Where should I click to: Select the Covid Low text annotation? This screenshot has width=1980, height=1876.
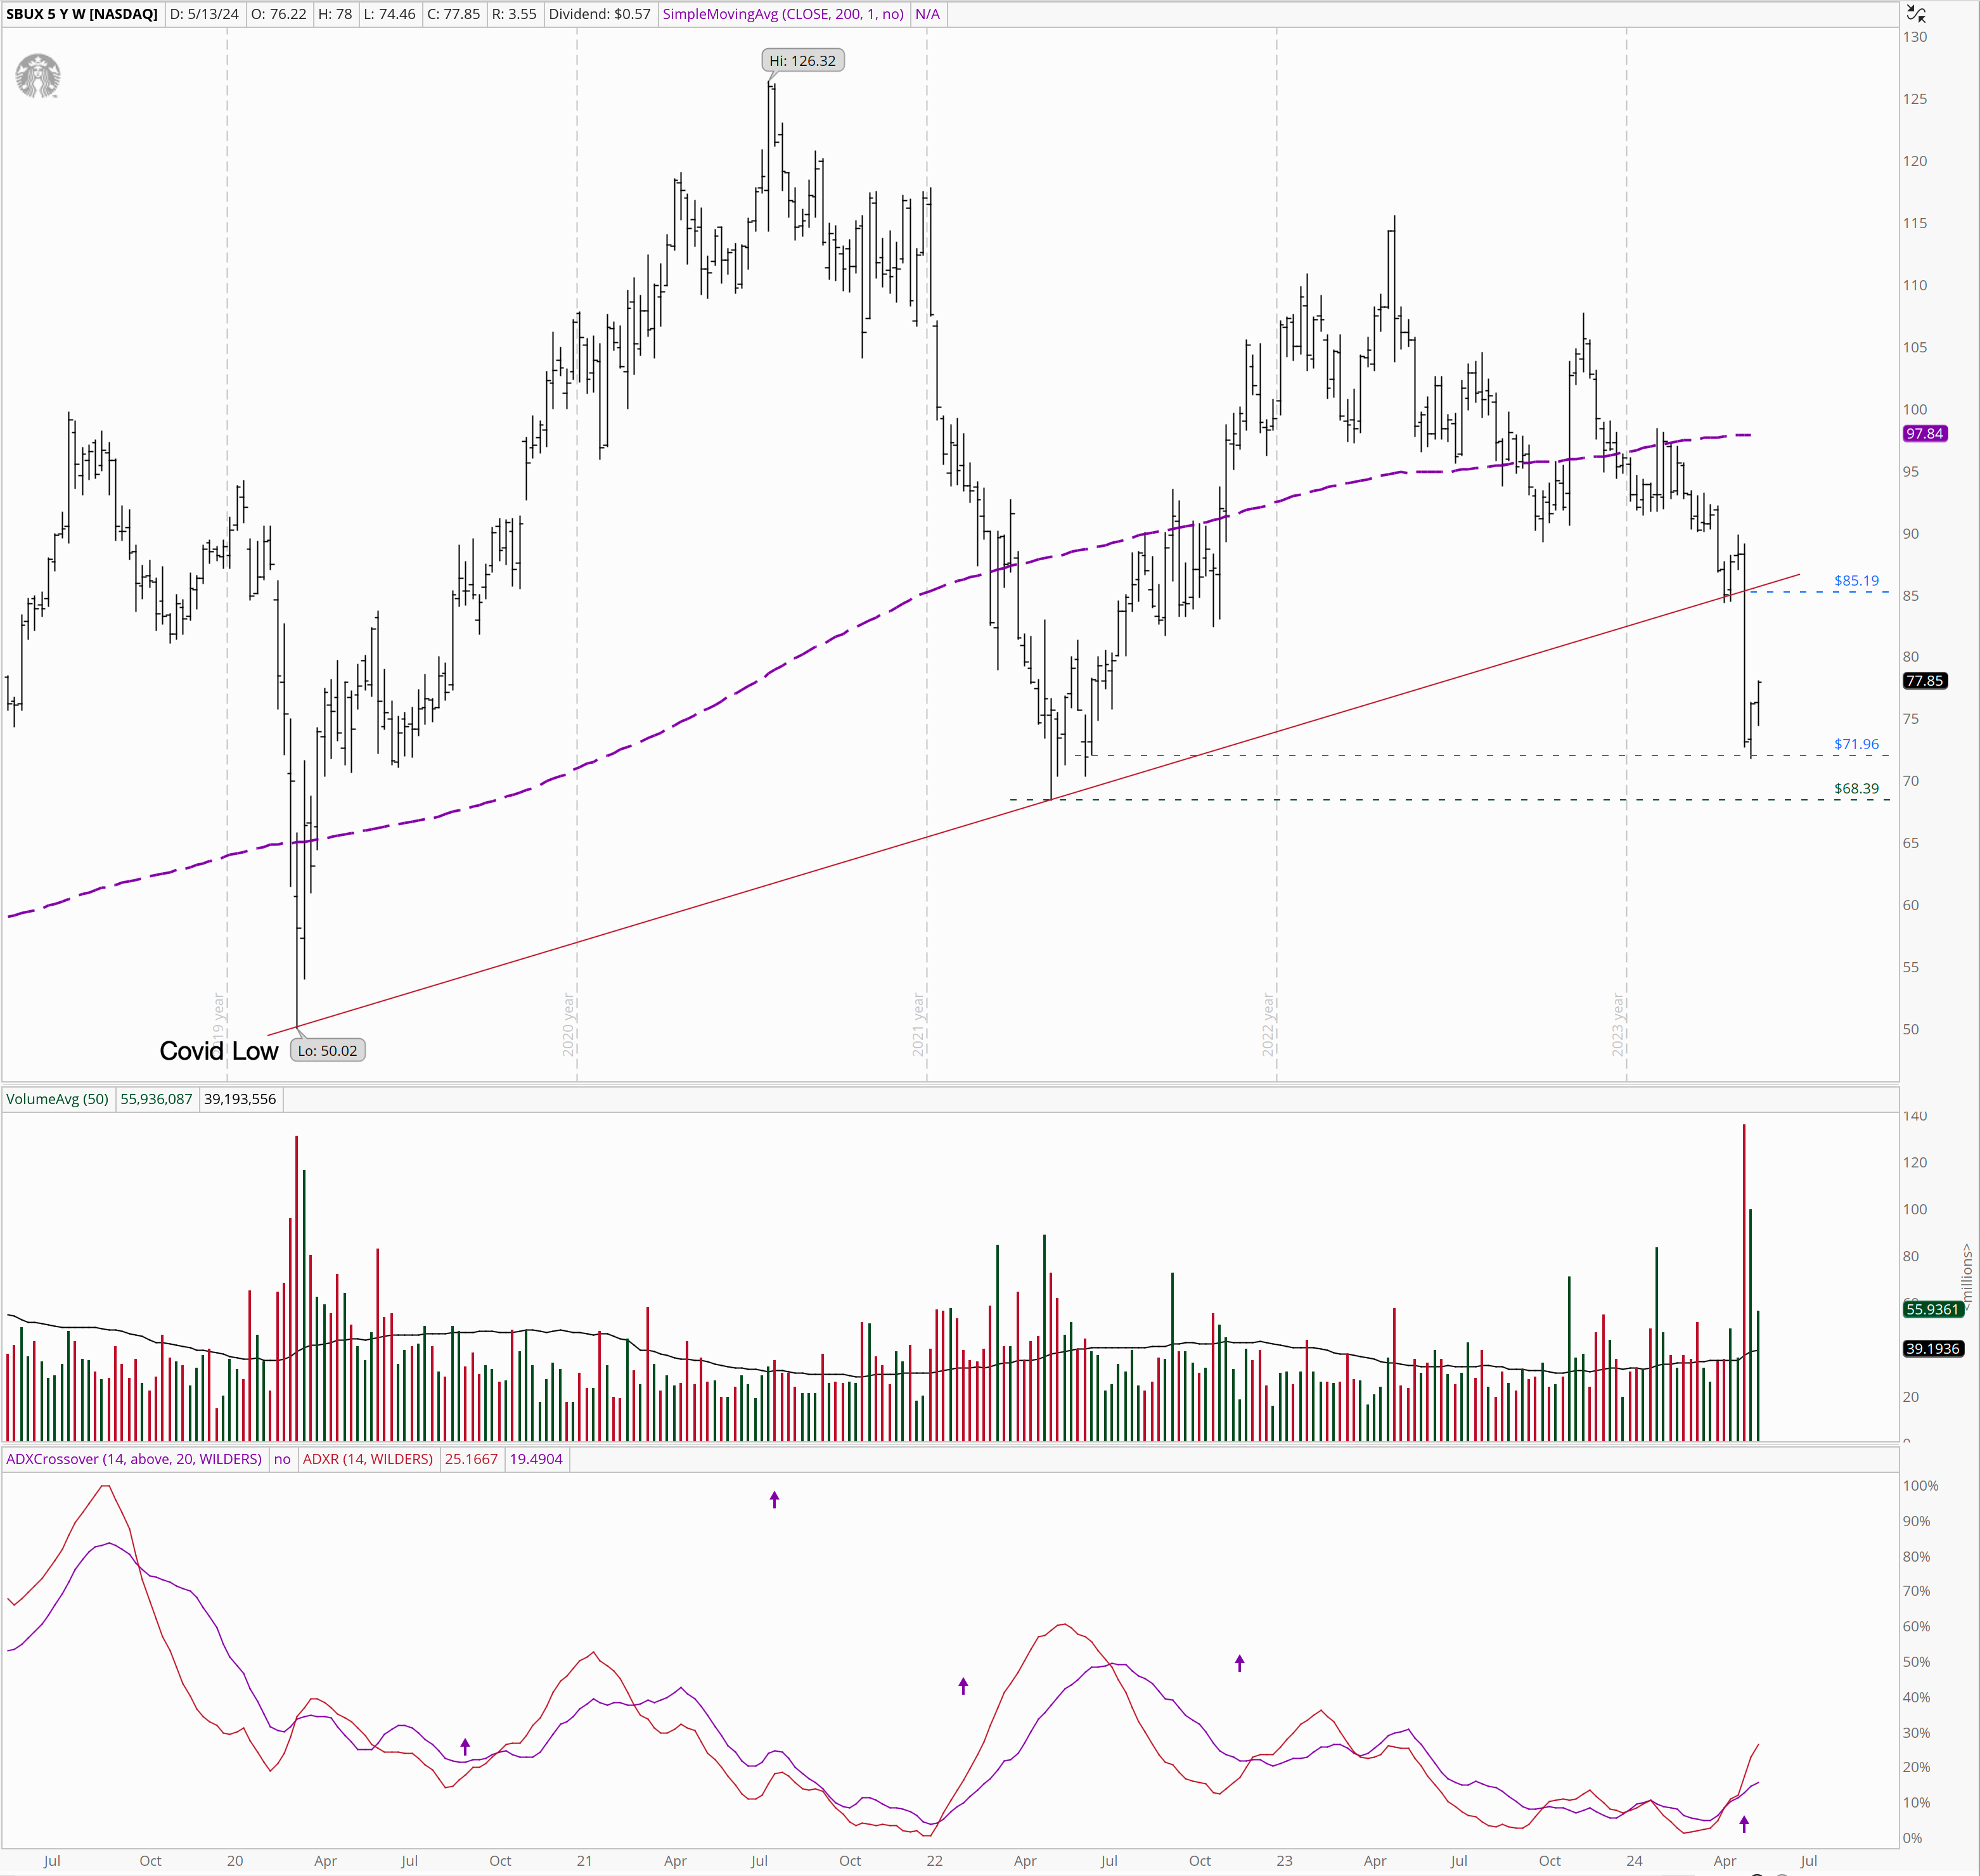219,1051
